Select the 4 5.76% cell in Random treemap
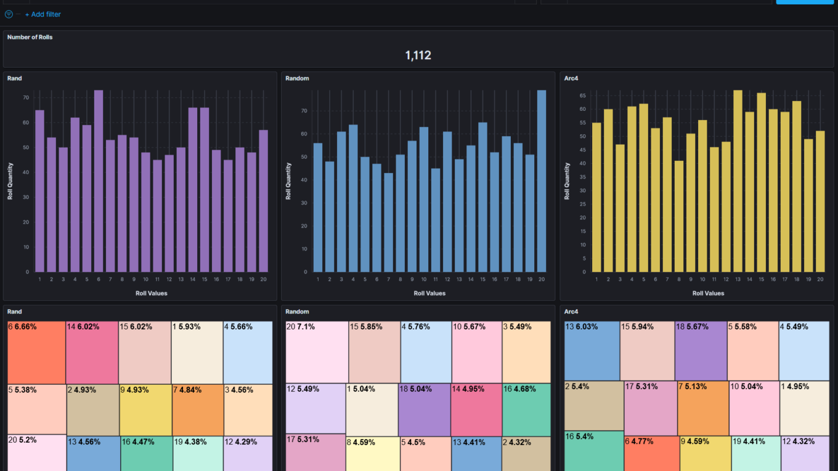 [426, 352]
